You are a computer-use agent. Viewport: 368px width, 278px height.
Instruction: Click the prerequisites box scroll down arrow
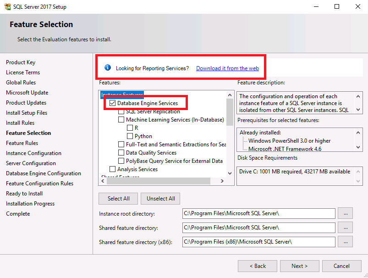click(358, 147)
